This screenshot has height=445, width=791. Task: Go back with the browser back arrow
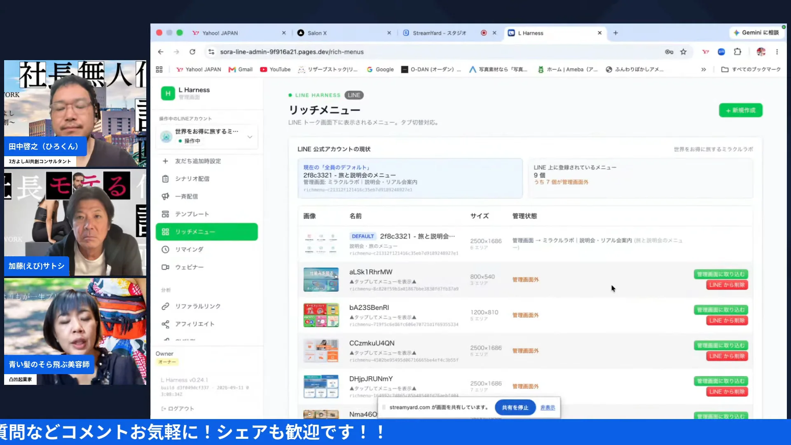161,52
